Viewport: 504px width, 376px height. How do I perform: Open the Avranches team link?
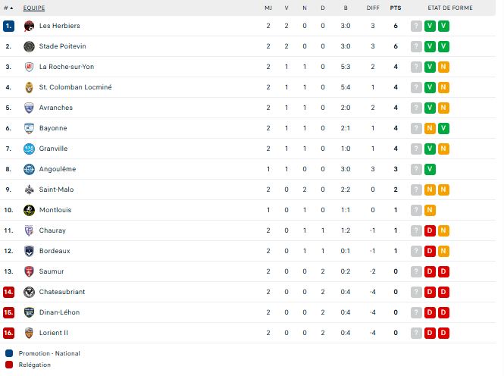pos(56,108)
